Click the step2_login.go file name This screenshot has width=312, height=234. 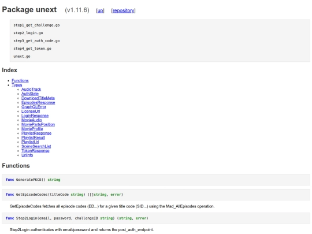tap(28, 33)
